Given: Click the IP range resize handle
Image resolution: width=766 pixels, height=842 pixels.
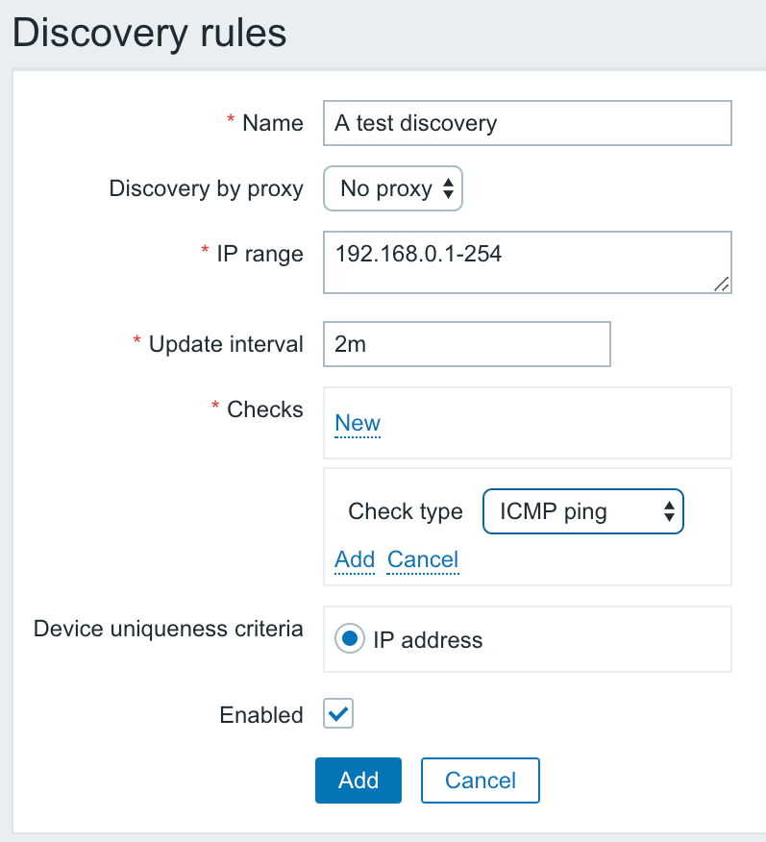Looking at the screenshot, I should coord(722,285).
